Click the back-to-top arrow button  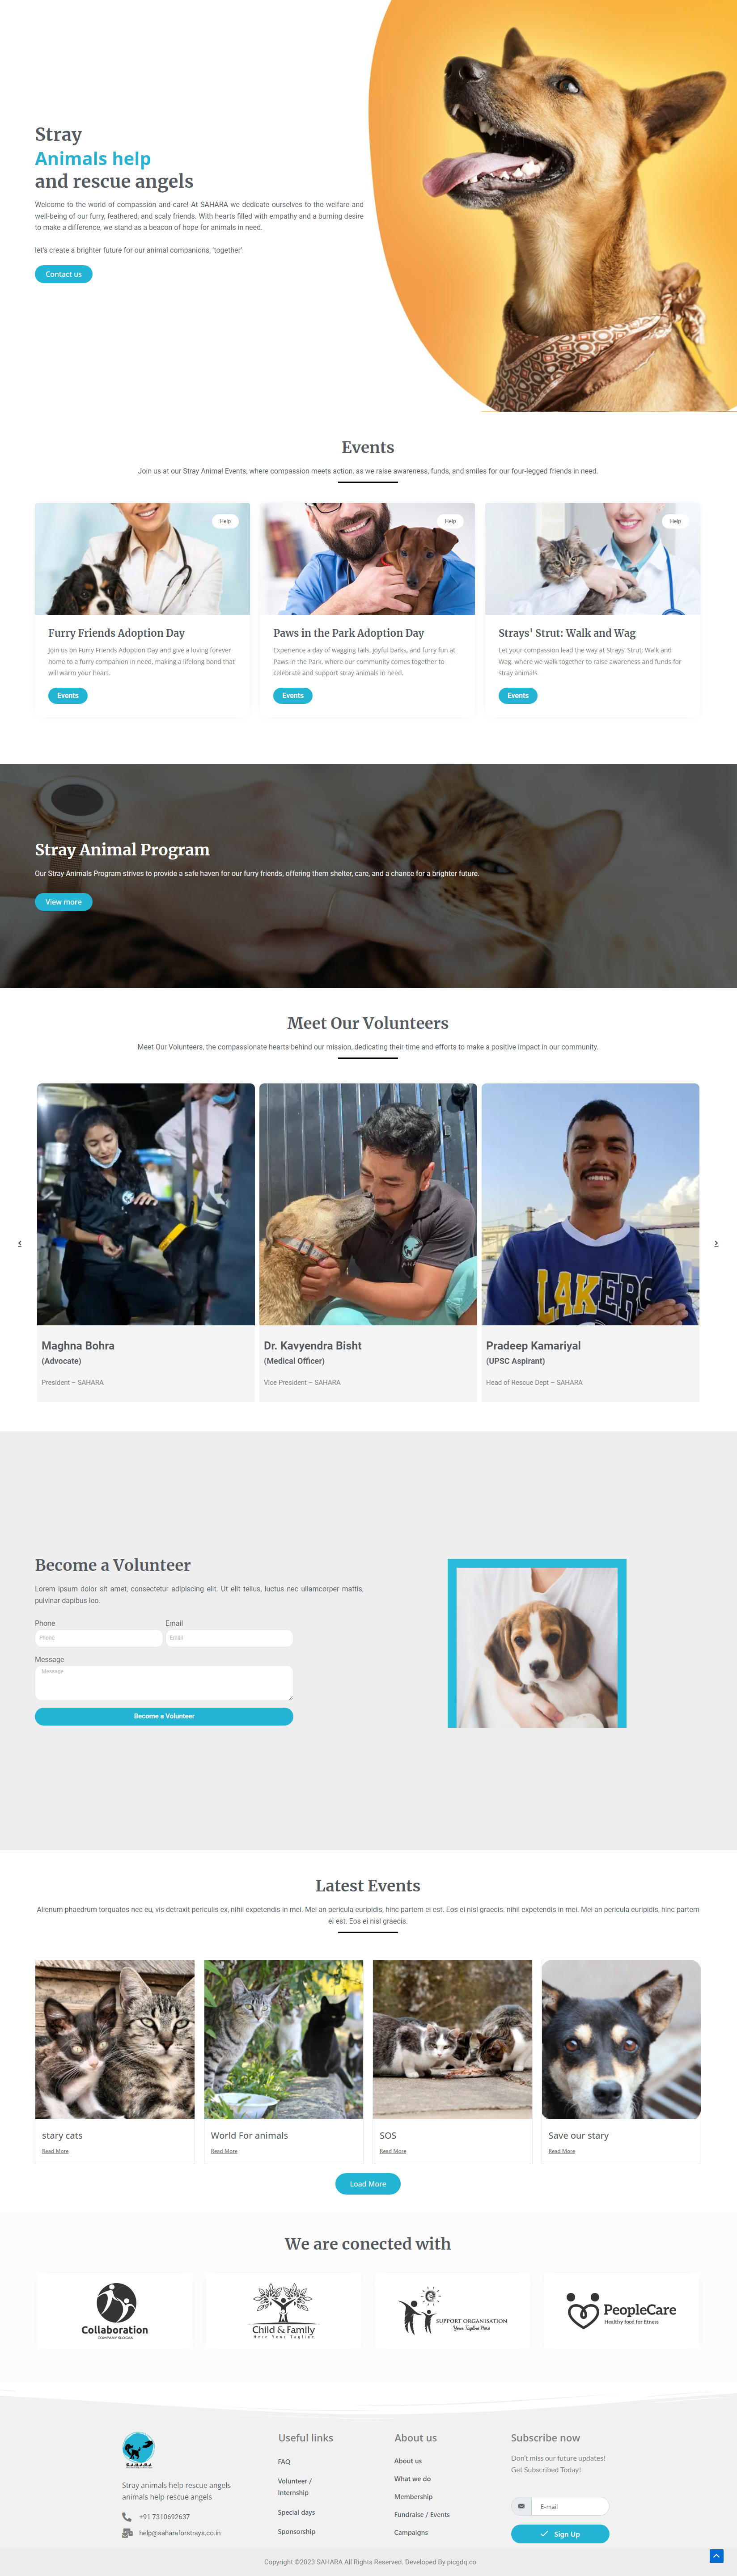716,2556
